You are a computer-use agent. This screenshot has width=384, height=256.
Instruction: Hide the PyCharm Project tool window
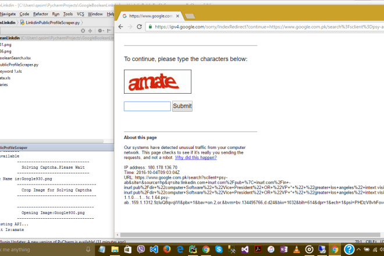coord(109,31)
